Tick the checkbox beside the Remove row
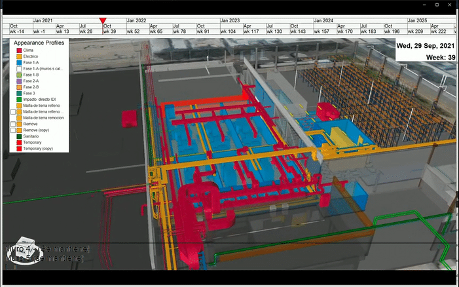459x287 pixels. 13,124
